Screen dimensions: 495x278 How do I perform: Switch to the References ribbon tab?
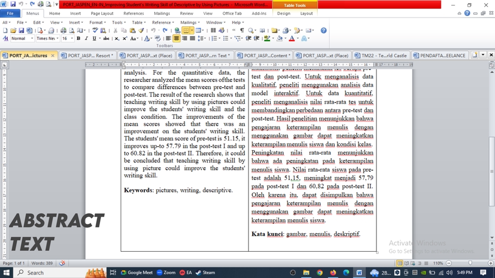click(134, 13)
